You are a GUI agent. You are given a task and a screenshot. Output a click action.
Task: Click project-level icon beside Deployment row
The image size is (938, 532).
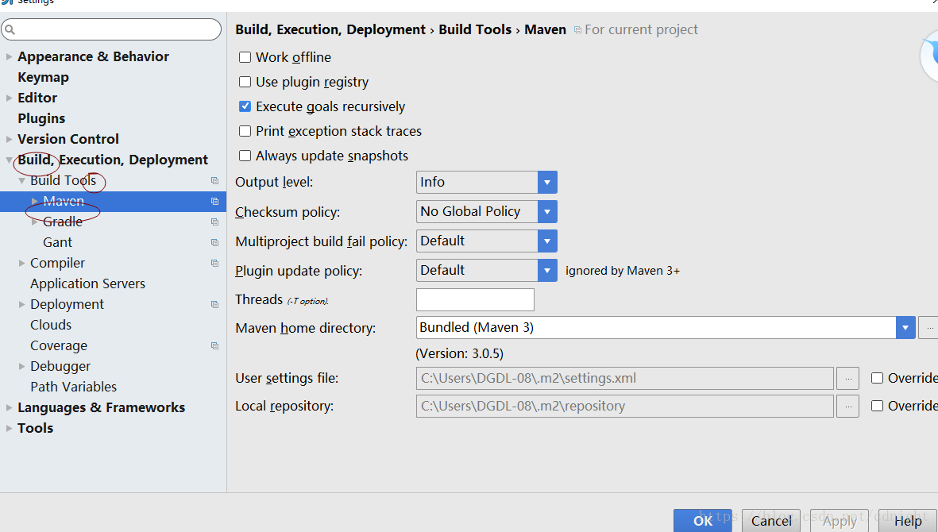[x=214, y=304]
